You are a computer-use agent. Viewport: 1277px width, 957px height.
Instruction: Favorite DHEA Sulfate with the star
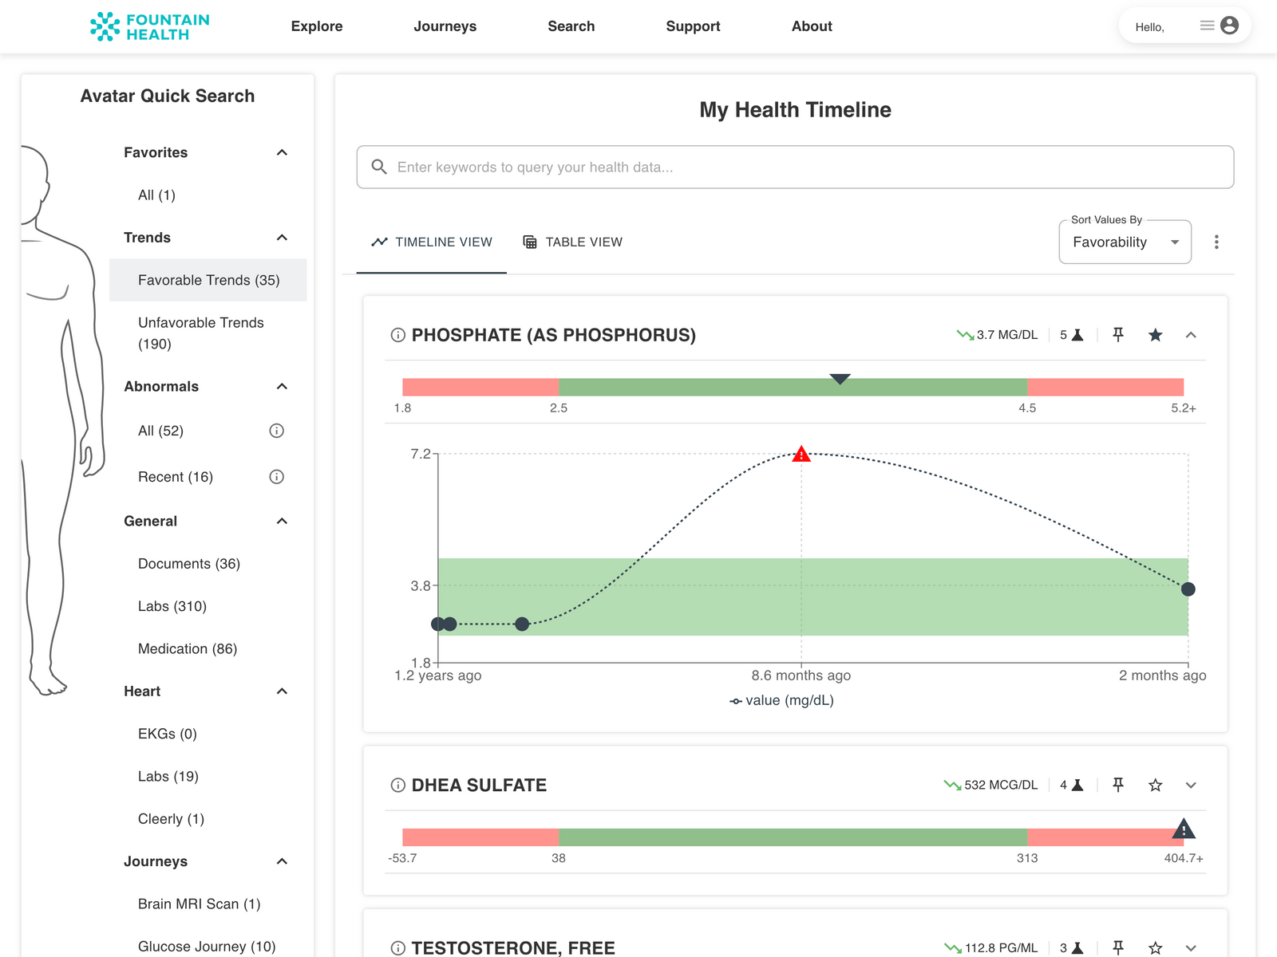click(1155, 786)
